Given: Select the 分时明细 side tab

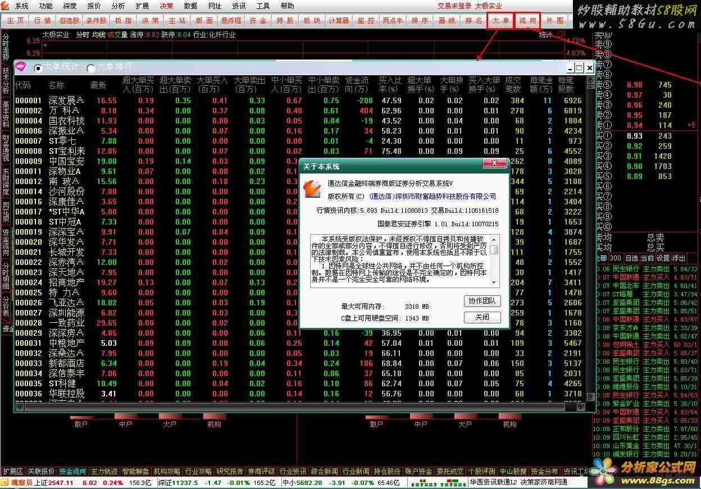Looking at the screenshot, I should point(6,275).
